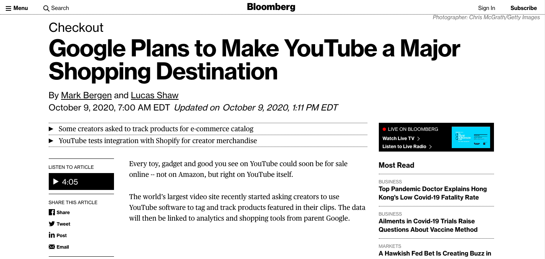
Task: Click the Search text label
Action: pyautogui.click(x=60, y=8)
